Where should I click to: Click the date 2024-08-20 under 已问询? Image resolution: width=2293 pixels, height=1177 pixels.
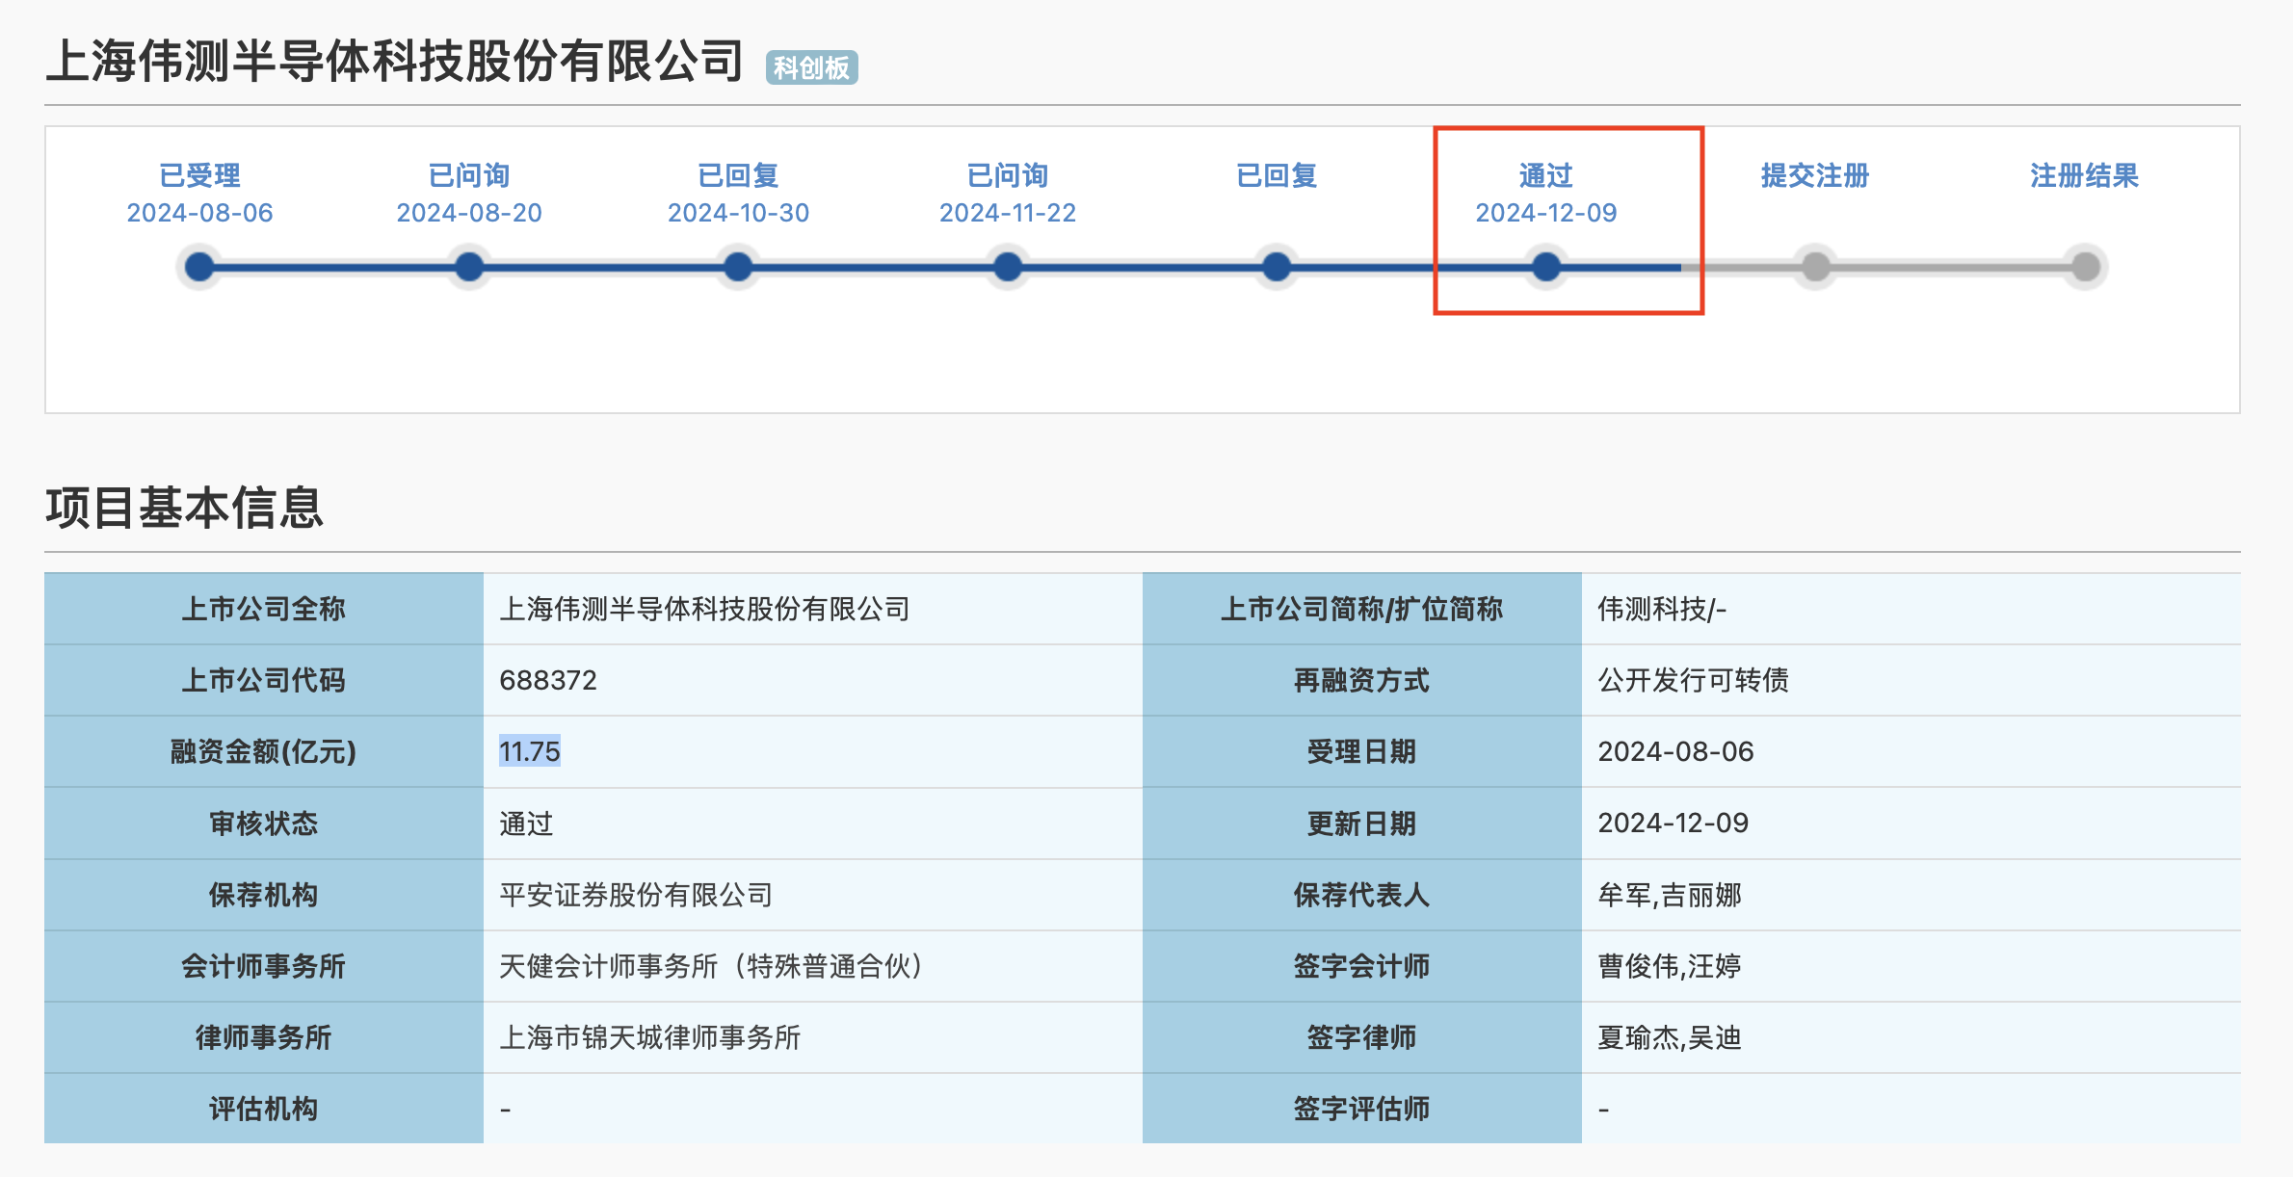tap(469, 213)
